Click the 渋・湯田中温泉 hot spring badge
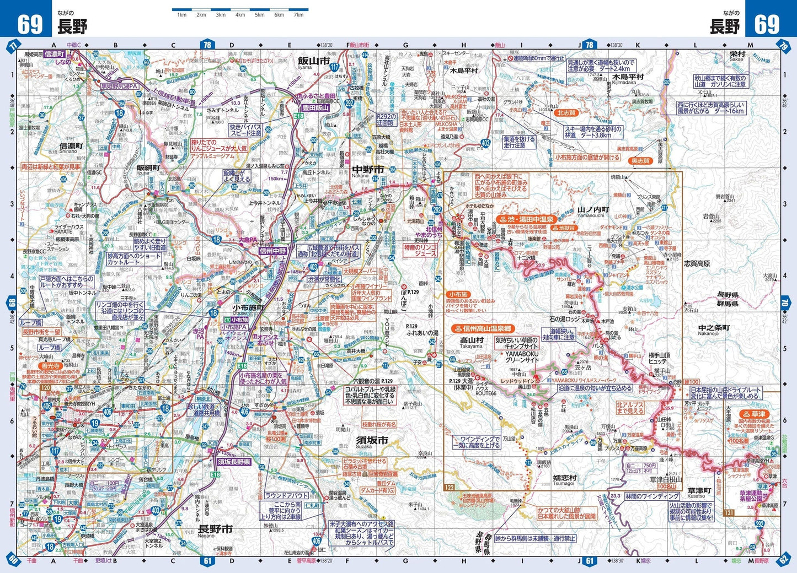 [525, 219]
